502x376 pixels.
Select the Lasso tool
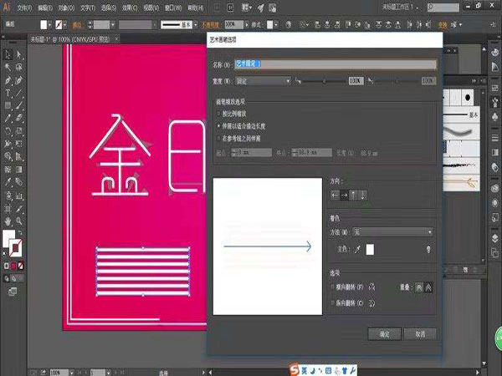(x=19, y=67)
